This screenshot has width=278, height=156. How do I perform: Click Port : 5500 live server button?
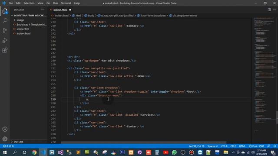click(x=256, y=146)
